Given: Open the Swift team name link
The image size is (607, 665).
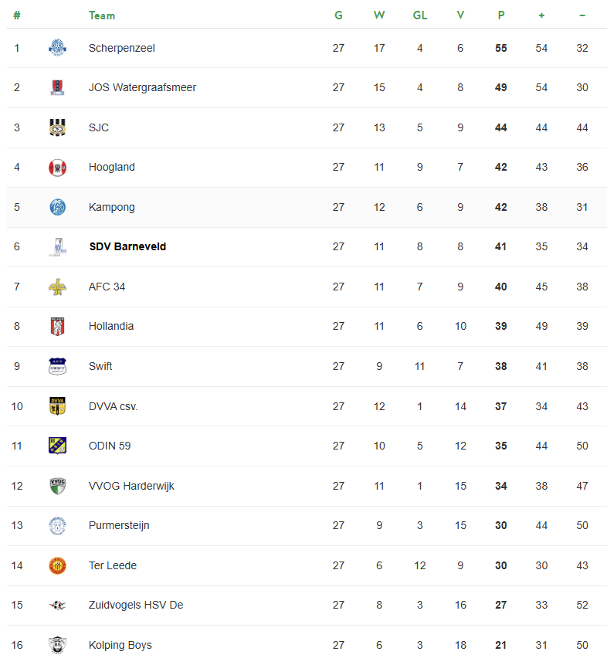Looking at the screenshot, I should coord(100,366).
